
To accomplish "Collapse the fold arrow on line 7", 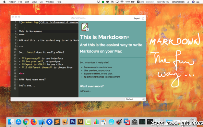I will point(18,40).
